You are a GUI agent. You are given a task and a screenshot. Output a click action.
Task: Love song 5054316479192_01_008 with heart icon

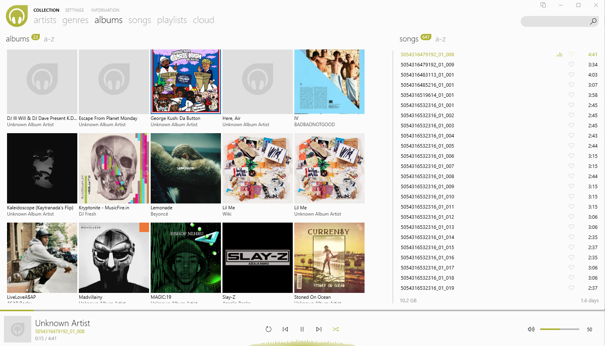click(x=571, y=54)
